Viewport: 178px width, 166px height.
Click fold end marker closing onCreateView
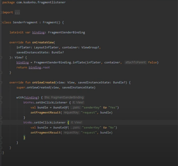tap(1, 72)
